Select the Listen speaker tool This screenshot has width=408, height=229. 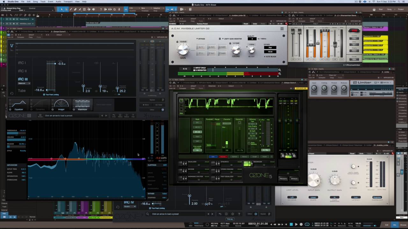coord(93,9)
